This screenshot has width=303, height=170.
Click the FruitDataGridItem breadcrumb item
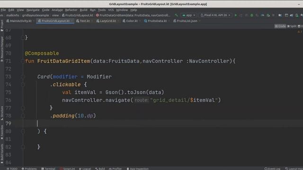[x=134, y=15]
